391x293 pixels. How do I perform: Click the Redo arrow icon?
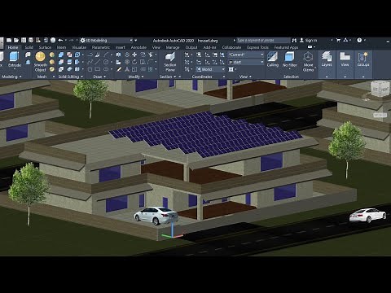(x=71, y=41)
